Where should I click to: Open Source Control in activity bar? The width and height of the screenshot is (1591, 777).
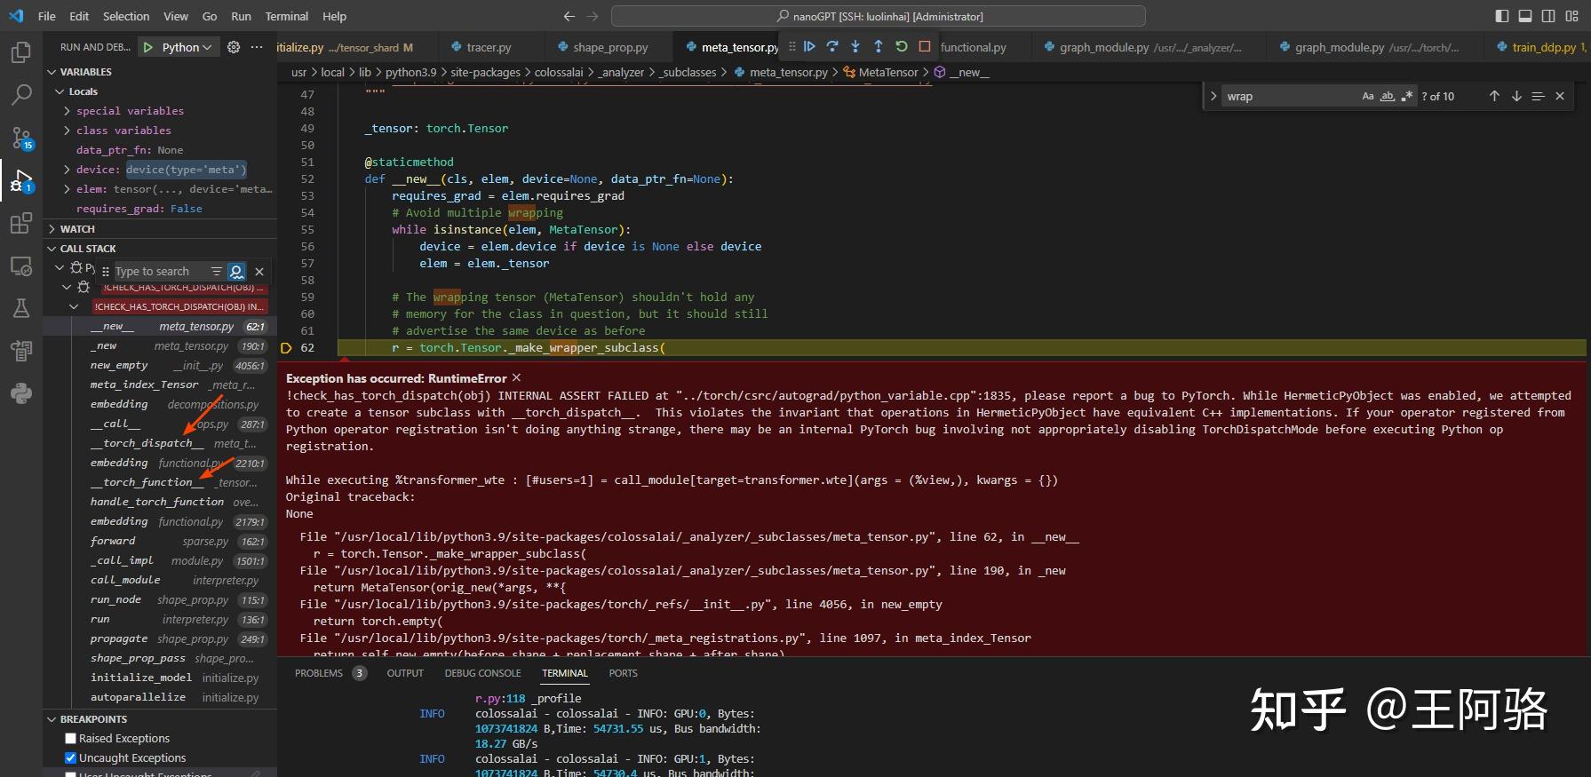21,138
